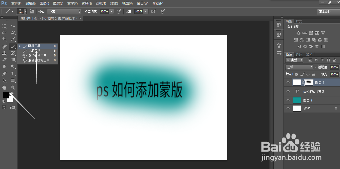The image size is (340, 169).
Task: Open the 文件(F) menu
Action: tap(16, 4)
